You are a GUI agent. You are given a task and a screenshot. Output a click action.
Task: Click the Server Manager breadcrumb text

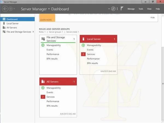(x=34, y=9)
